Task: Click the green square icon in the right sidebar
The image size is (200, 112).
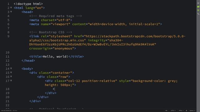Action: (x=198, y=10)
